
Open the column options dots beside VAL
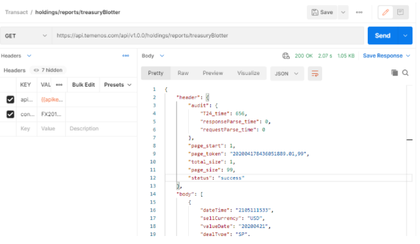click(x=59, y=85)
